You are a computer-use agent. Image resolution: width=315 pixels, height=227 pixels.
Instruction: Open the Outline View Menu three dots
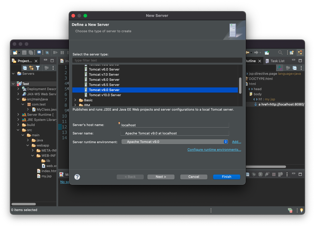[x=301, y=68]
